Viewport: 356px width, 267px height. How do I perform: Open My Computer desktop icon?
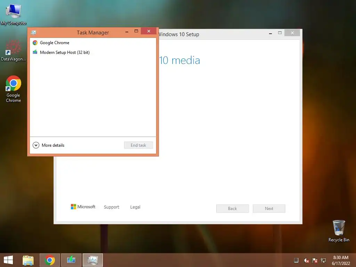(14, 15)
